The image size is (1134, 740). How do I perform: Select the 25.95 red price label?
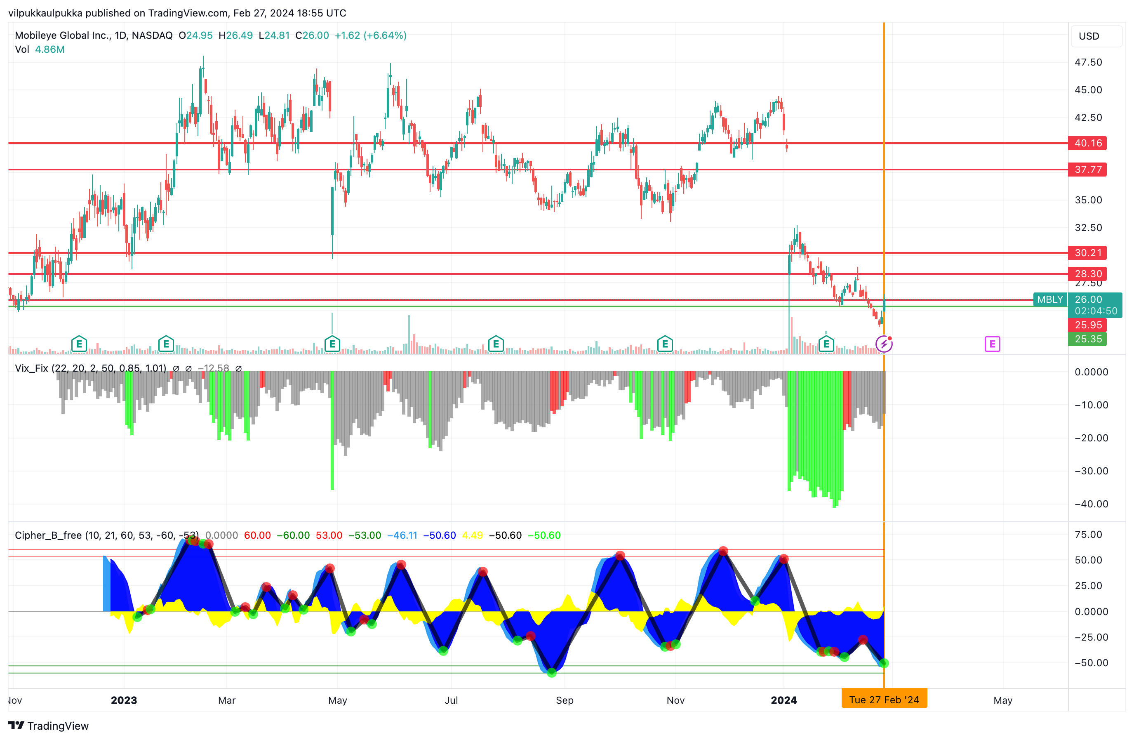[x=1087, y=325]
